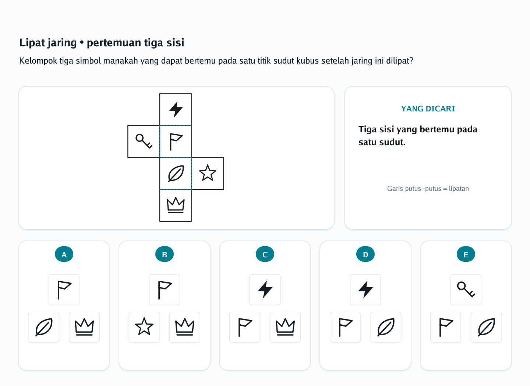Click the leaf tile in option D
The image size is (530, 386).
pos(386,327)
